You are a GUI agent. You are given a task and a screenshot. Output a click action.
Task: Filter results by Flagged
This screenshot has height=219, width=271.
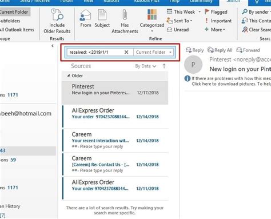tap(216, 12)
